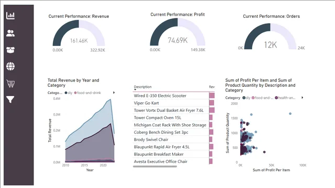Click the Total Revenue by Year and Category title

pos(73,83)
